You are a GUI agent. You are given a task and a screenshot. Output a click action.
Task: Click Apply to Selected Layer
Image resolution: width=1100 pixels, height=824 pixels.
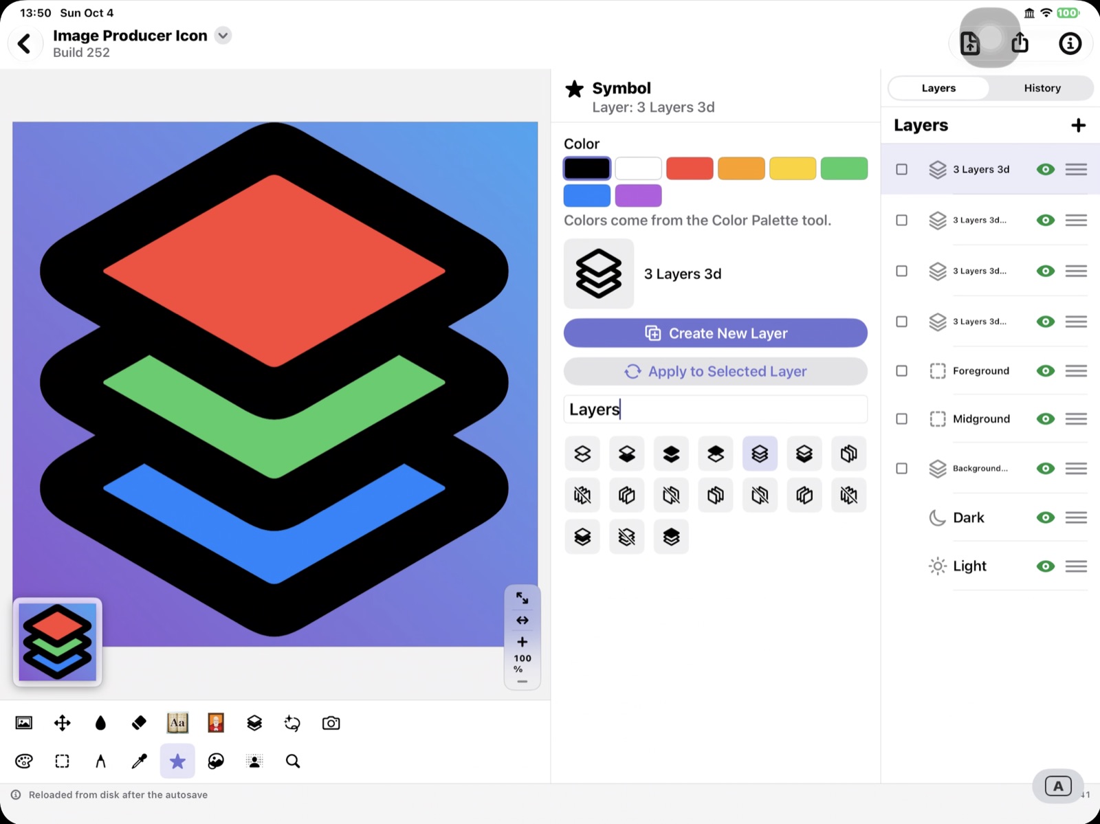(715, 372)
